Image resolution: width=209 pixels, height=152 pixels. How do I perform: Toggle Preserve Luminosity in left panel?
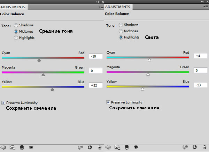pyautogui.click(x=3, y=103)
